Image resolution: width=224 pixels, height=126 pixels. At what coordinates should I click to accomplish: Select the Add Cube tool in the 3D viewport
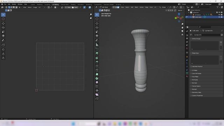pos(97,49)
